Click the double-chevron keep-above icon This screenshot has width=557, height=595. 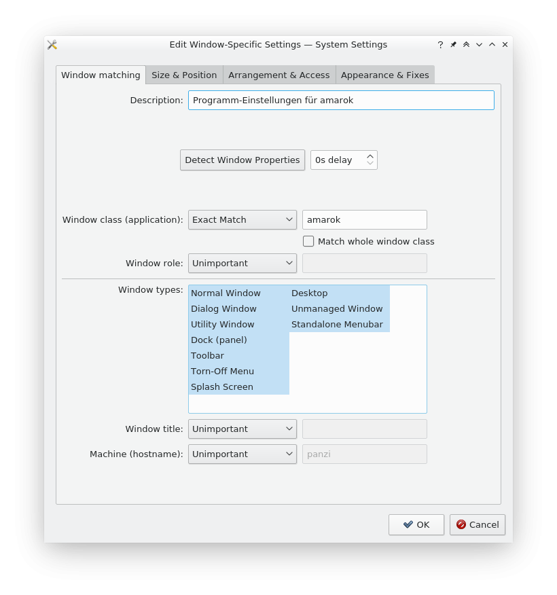point(466,45)
